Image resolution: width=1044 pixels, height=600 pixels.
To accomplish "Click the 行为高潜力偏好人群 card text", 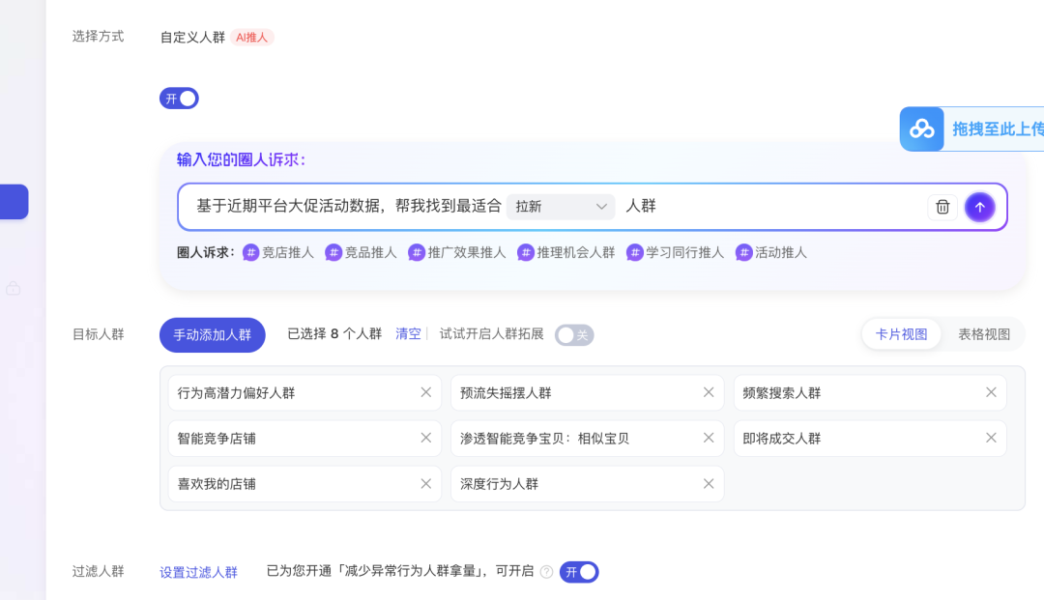I will 237,393.
